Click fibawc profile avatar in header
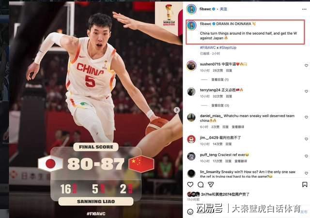 point(191,9)
